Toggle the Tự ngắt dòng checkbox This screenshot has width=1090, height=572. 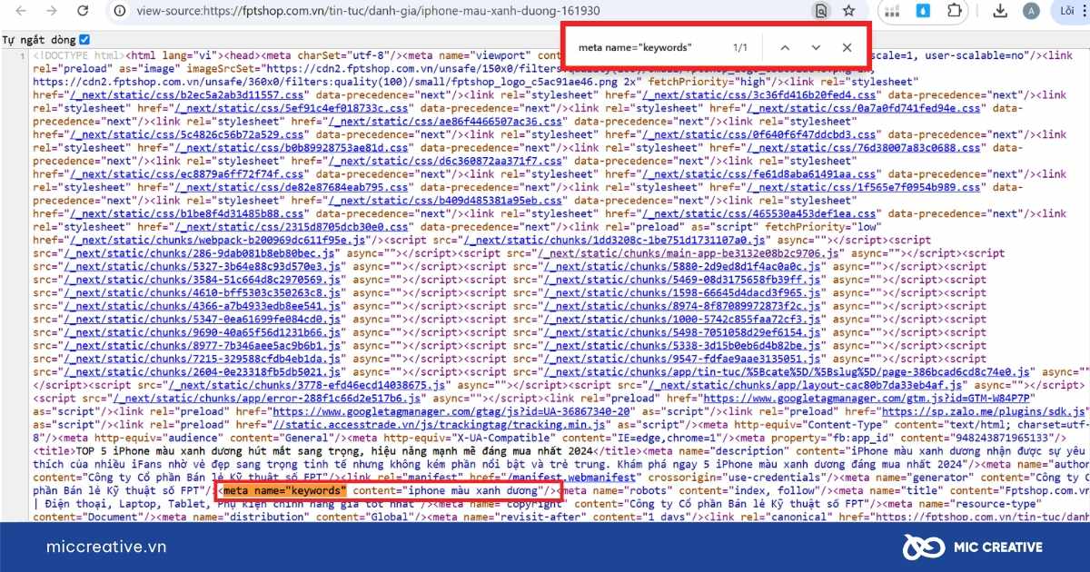(84, 39)
